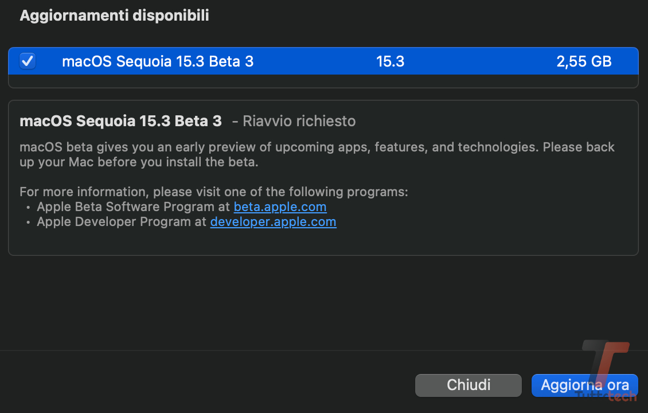Screen dimensions: 648x413
Task: Open the developer.apple.com link
Action: coord(273,221)
